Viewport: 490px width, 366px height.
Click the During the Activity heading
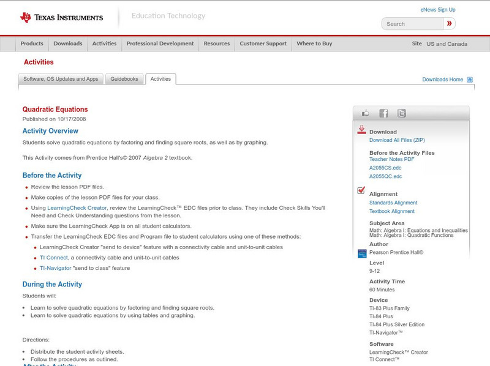pos(52,285)
